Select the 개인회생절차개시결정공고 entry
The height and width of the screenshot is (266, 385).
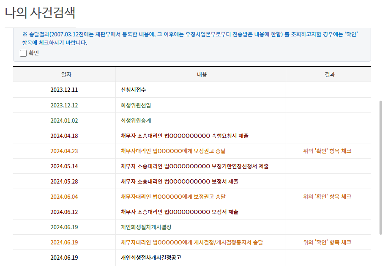click(x=151, y=258)
